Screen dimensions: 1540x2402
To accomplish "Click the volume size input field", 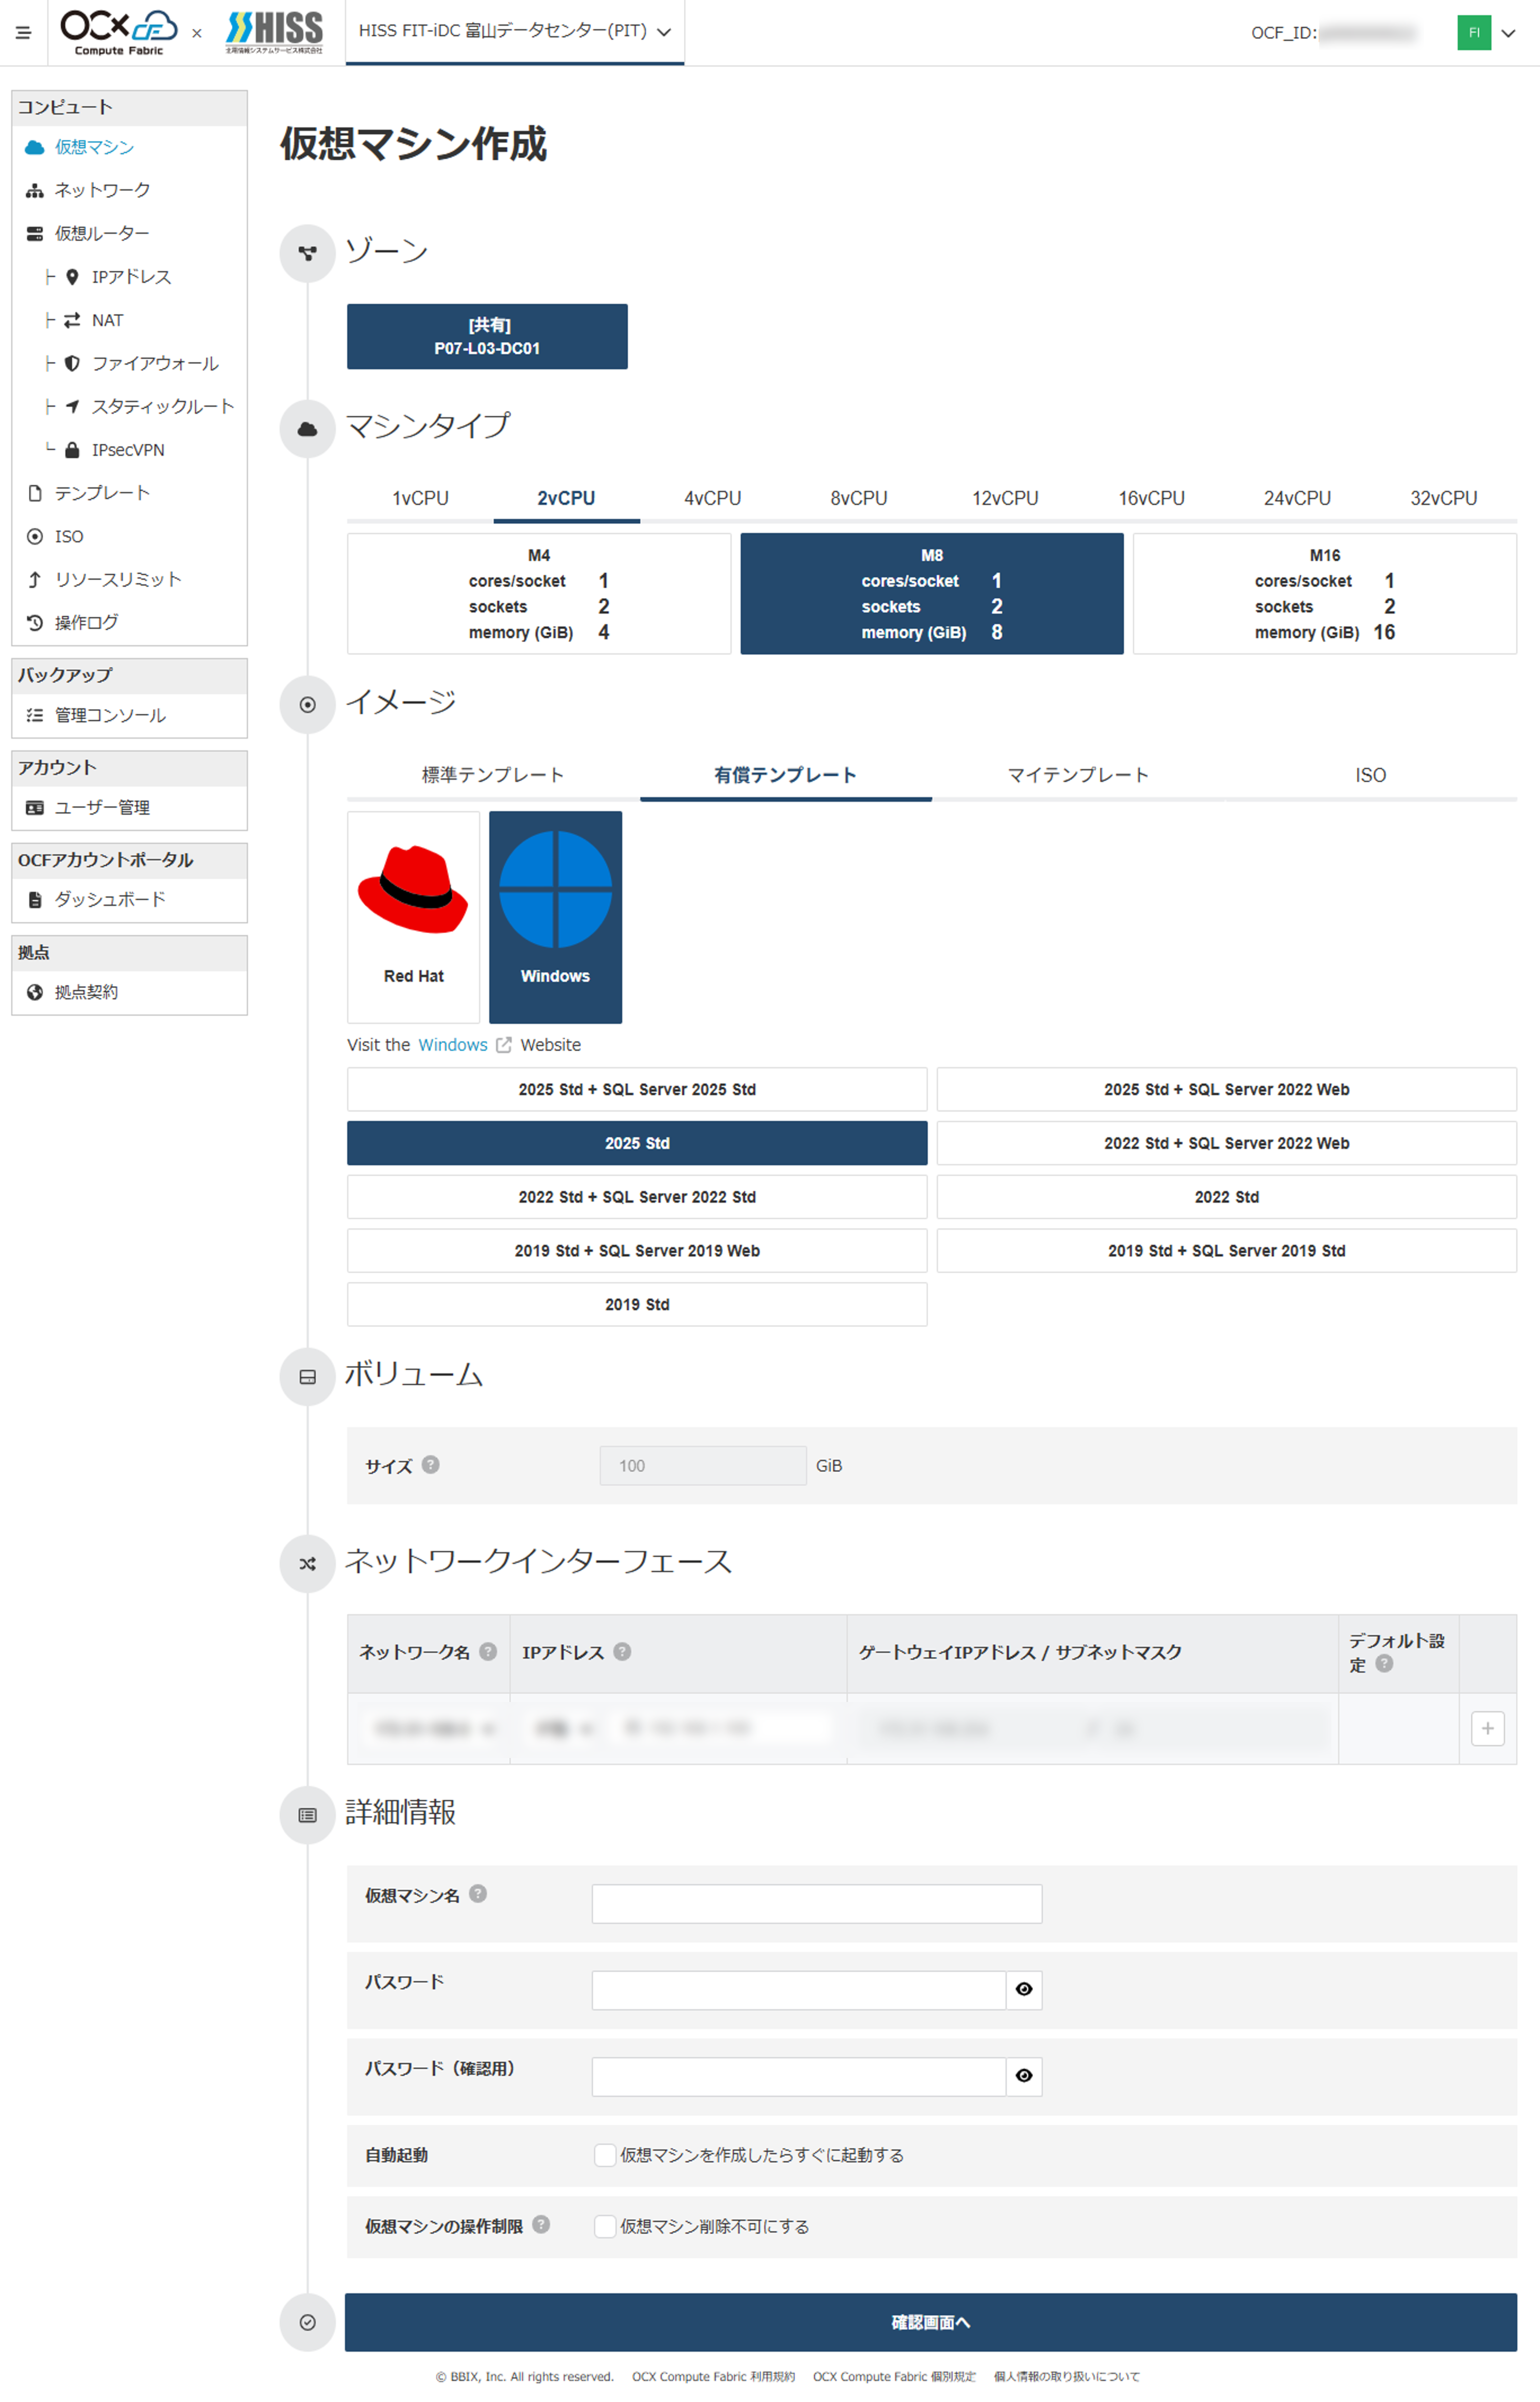I will (x=703, y=1466).
